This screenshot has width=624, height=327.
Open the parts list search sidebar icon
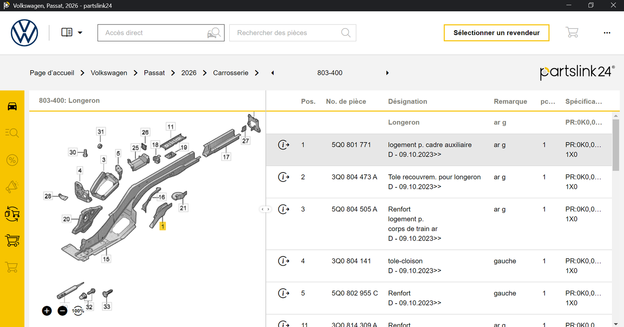[x=12, y=133]
